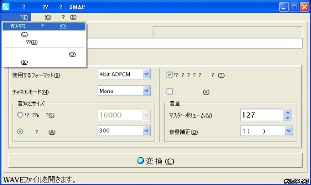Choose the (B) entry in the open menu

[44, 42]
